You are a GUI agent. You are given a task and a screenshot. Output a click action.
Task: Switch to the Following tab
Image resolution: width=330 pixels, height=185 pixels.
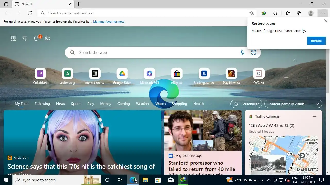click(x=42, y=104)
